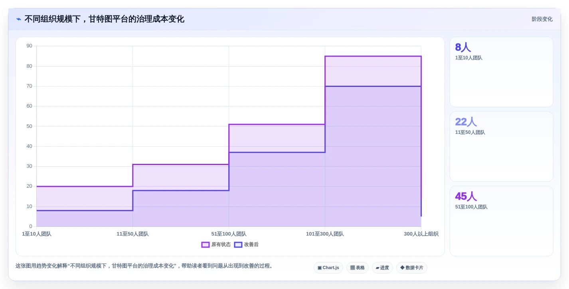Click the 1至10人团队 caption in first card
Screen dimensions: 569x289
click(469, 58)
